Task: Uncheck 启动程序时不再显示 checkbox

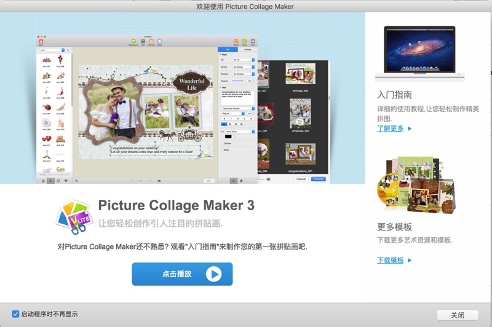Action: click(15, 314)
